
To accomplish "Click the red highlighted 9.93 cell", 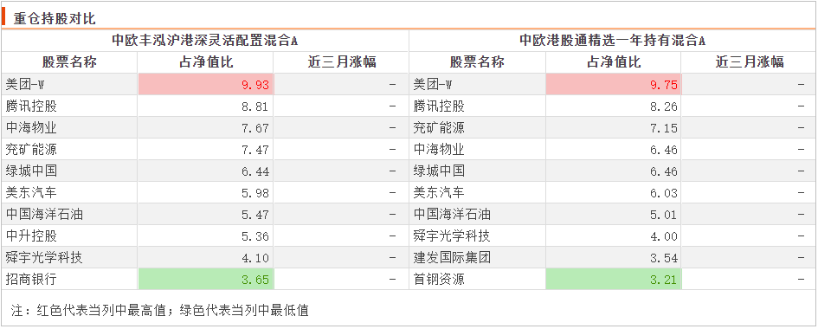I will [205, 85].
